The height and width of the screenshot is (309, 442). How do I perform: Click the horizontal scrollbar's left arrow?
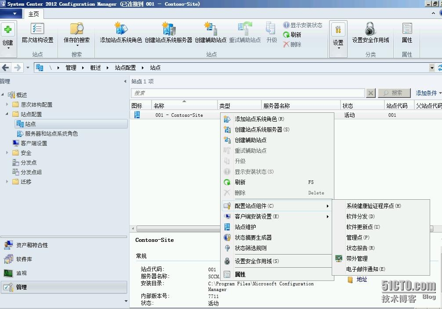click(133, 228)
